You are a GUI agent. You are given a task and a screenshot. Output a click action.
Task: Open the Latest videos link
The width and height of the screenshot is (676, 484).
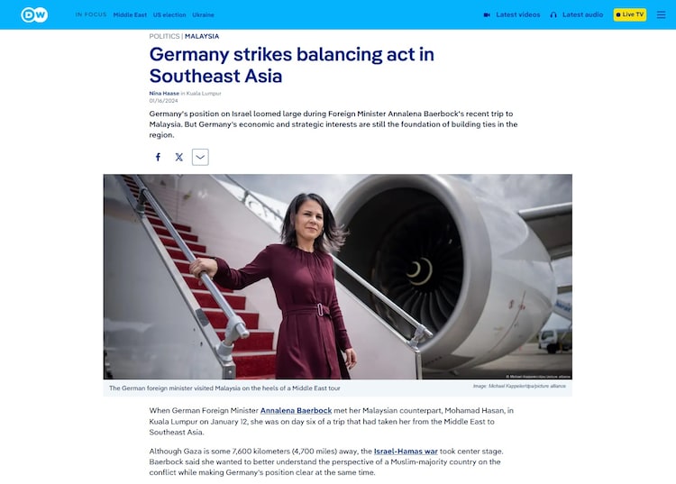pyautogui.click(x=517, y=14)
